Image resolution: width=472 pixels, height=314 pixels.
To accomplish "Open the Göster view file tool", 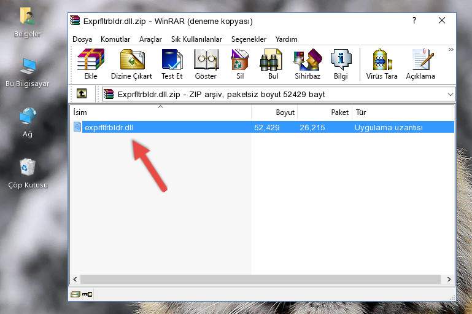I will (206, 64).
